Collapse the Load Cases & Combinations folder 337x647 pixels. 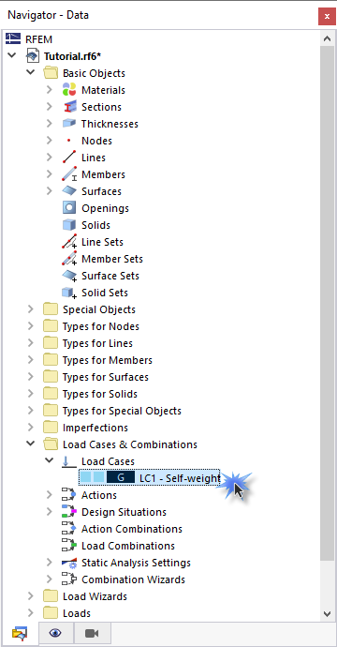[x=31, y=444]
